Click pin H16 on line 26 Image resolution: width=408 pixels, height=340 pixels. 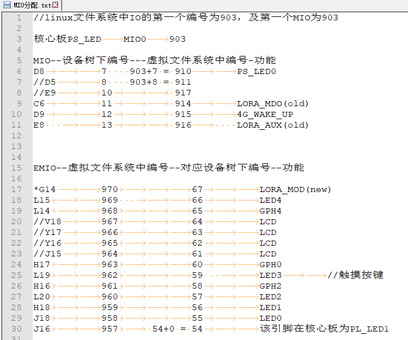[42, 286]
